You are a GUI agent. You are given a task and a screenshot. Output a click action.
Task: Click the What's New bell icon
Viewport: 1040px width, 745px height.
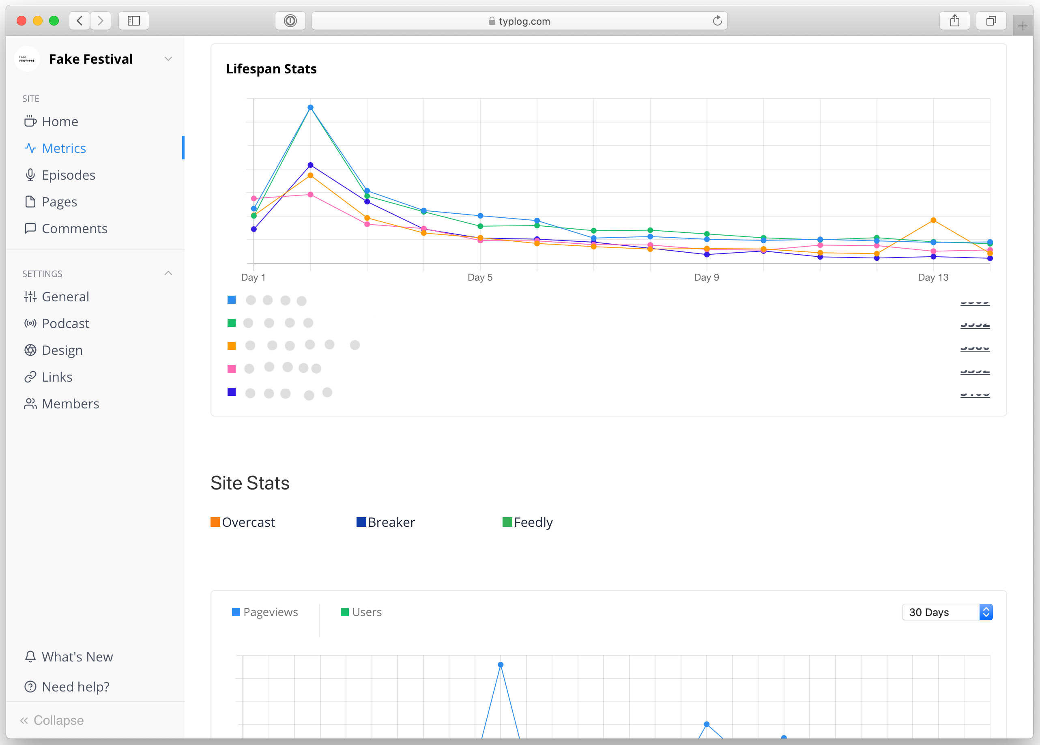coord(30,657)
